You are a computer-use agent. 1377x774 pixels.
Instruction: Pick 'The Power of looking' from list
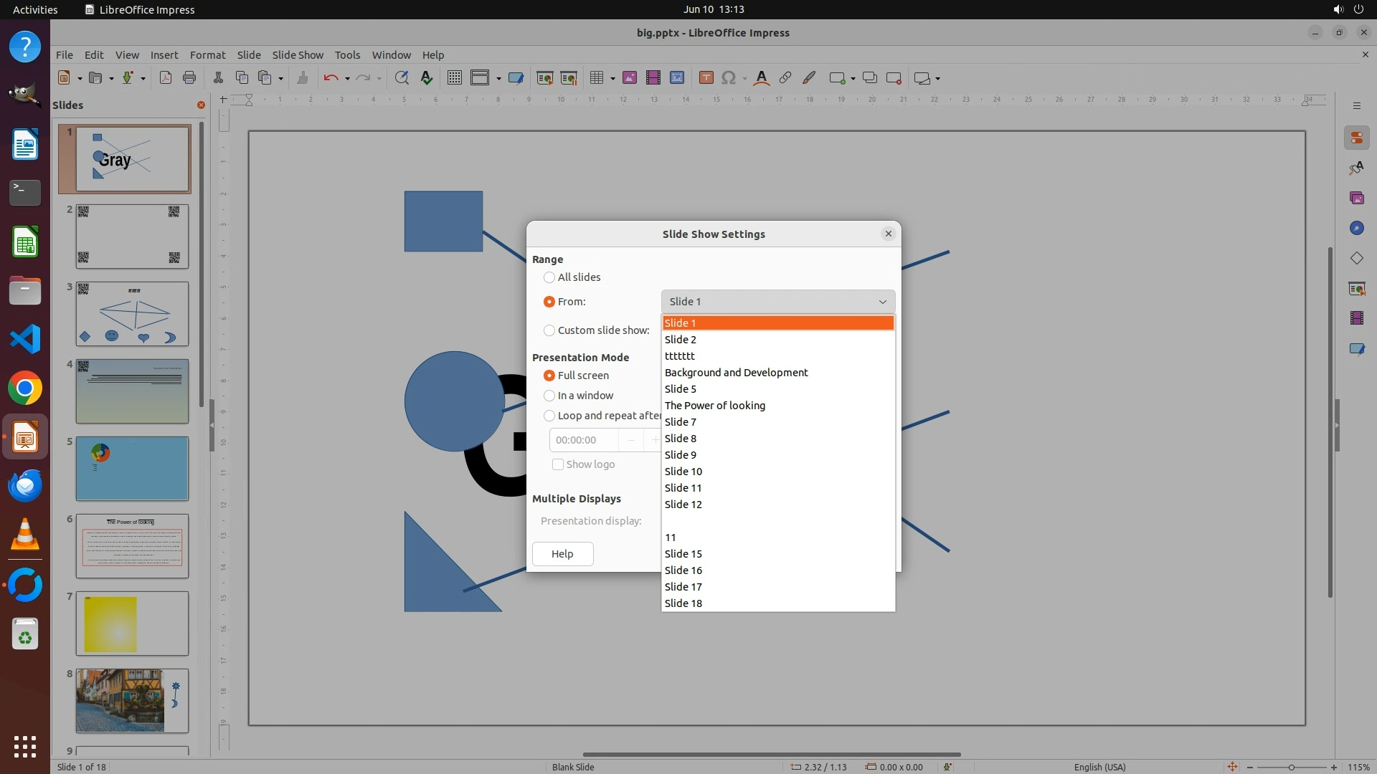click(x=714, y=406)
